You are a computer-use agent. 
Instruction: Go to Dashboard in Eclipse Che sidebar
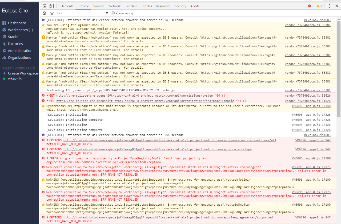click(x=17, y=23)
